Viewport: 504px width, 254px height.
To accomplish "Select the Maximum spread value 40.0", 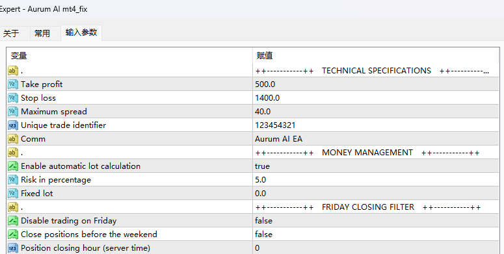I will [263, 112].
